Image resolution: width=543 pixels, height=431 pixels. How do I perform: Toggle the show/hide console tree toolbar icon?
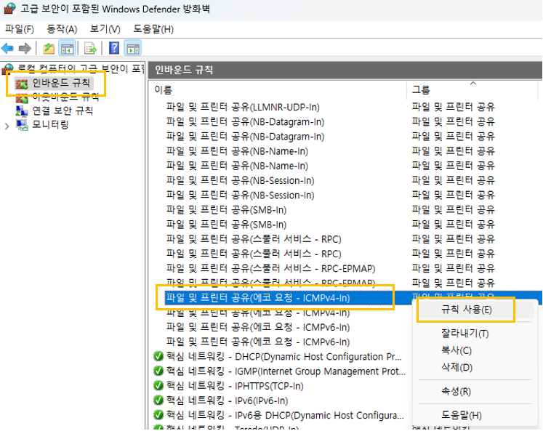click(x=67, y=49)
